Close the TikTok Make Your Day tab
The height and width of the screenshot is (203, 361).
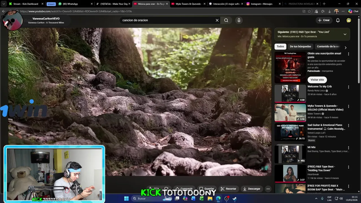[x=129, y=4]
